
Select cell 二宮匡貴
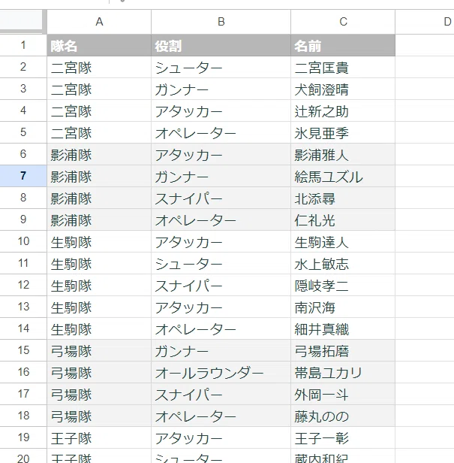pos(343,67)
